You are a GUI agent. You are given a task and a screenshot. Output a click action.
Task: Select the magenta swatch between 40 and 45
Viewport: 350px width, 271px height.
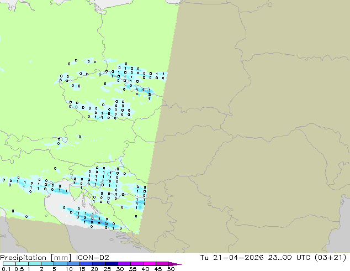pos(150,264)
